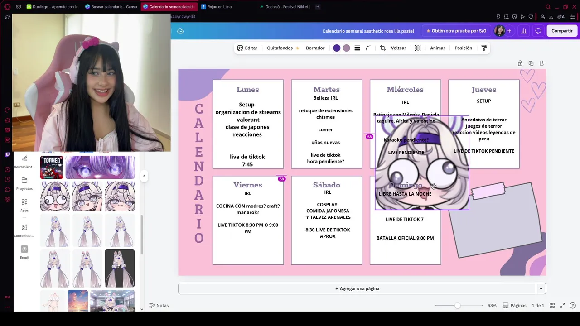
Task: Open the Posición panel
Action: coord(463,48)
